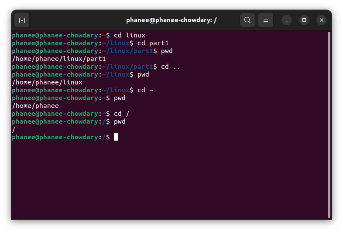Click the output line '/home/phanee/linux'
343x232 pixels.
[x=47, y=82]
